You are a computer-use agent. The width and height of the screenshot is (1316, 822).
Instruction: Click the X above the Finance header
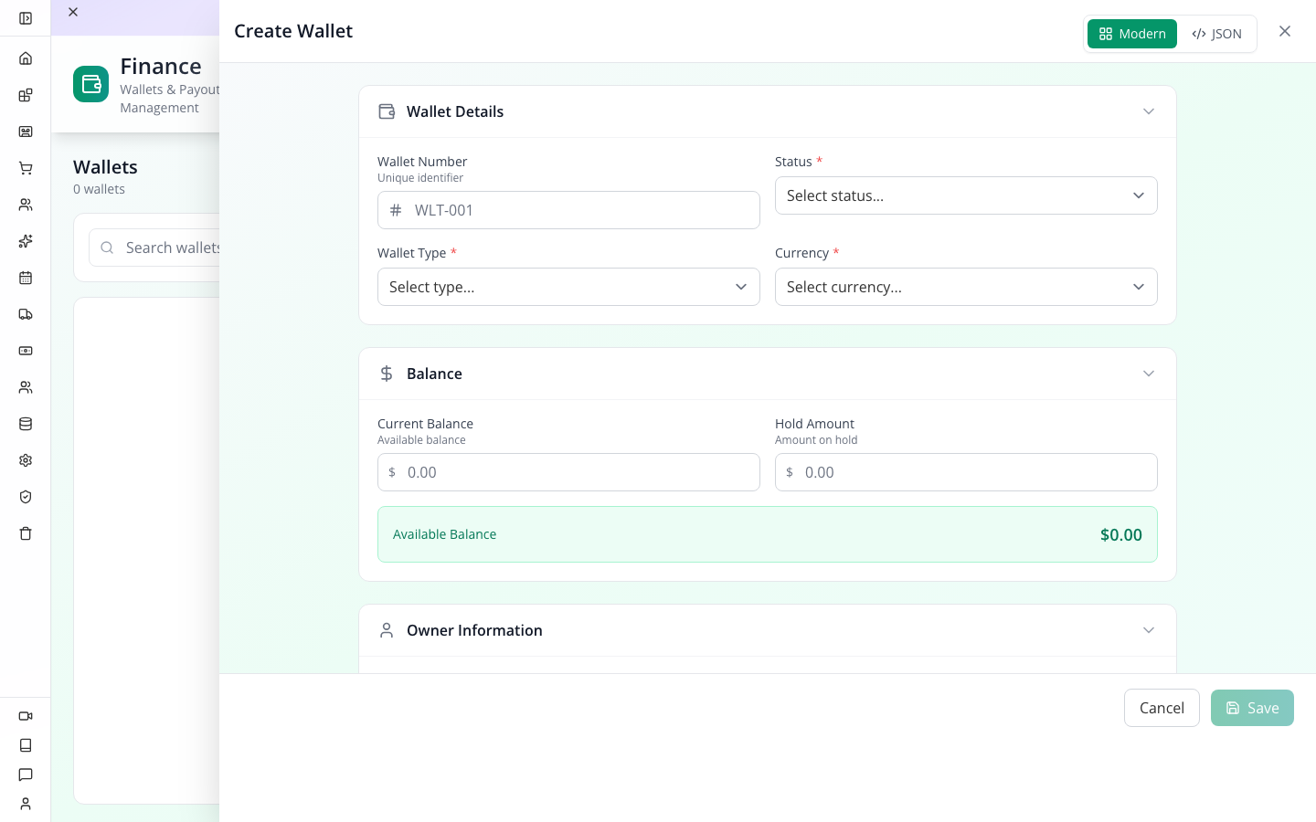click(x=73, y=12)
